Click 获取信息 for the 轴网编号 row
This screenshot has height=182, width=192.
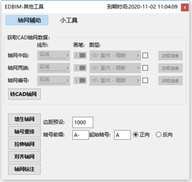click(170, 81)
